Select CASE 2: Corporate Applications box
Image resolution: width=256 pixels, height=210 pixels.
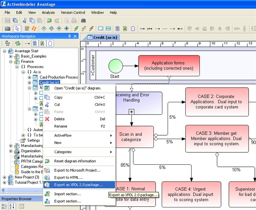pyautogui.click(x=217, y=102)
